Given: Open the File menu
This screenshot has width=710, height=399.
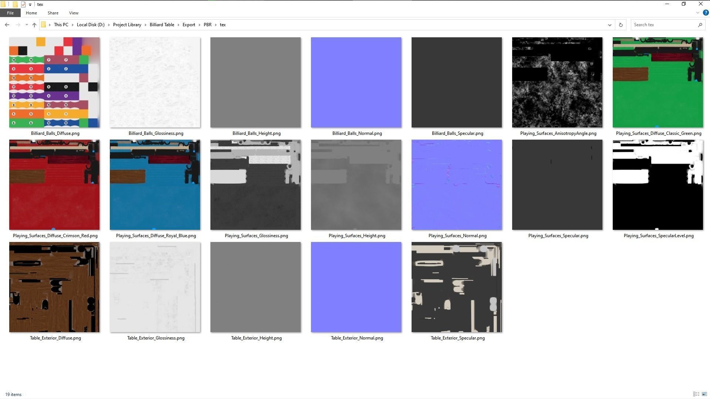Looking at the screenshot, I should click(10, 13).
